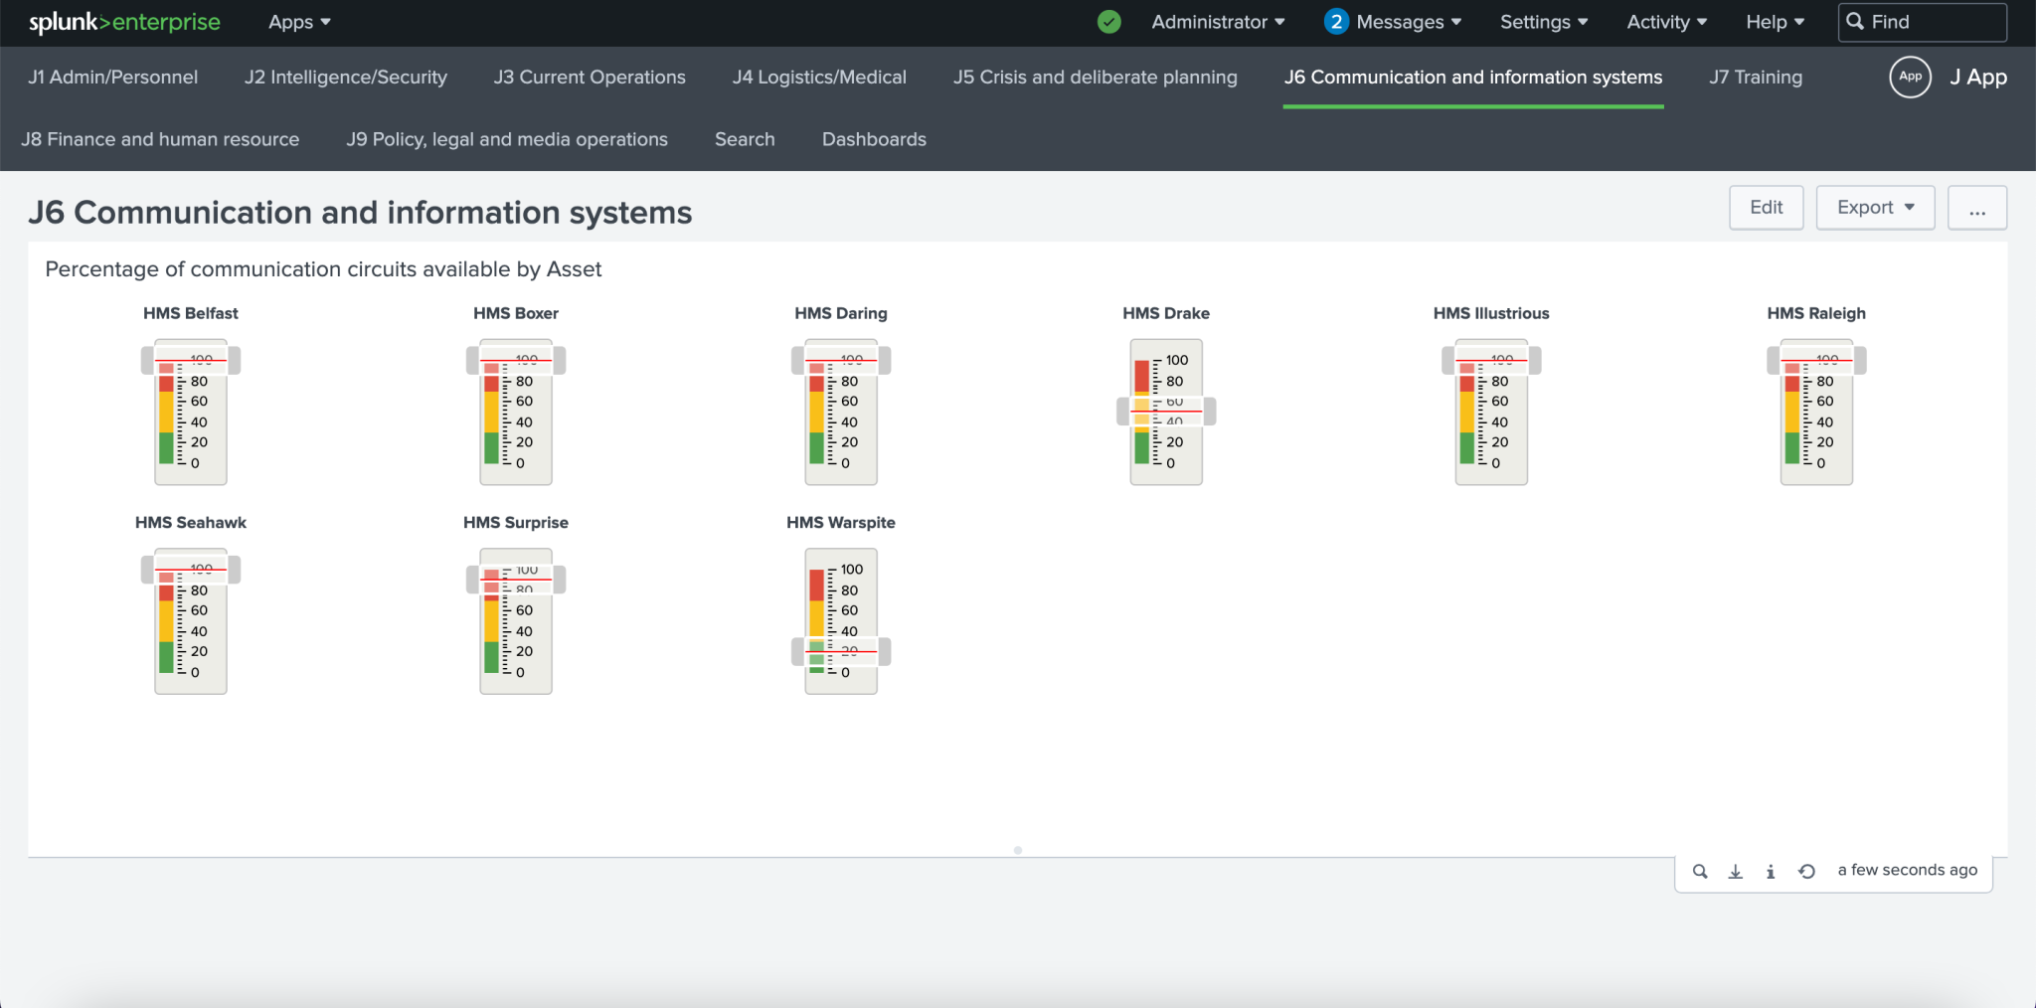Open the info icon for panel details

(1771, 870)
